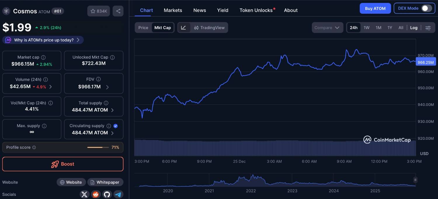Toggle DEX Mode switch

(x=426, y=8)
